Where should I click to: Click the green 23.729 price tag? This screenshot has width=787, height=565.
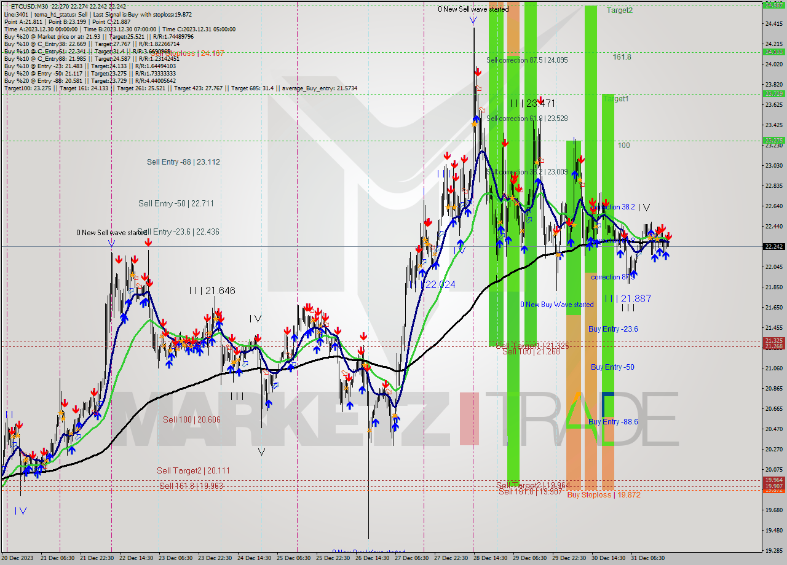tap(773, 94)
